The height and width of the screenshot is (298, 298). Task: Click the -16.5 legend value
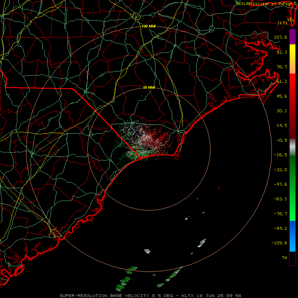click(x=280, y=155)
